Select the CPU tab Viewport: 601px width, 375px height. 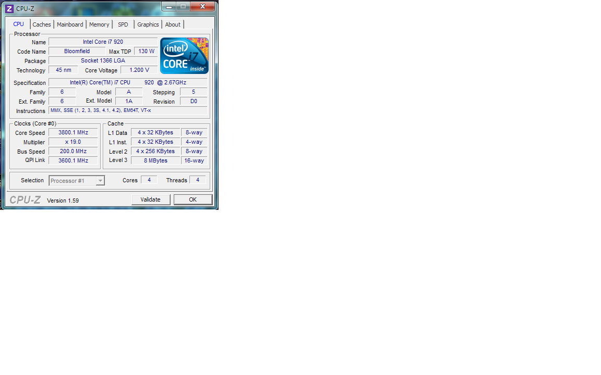(18, 24)
